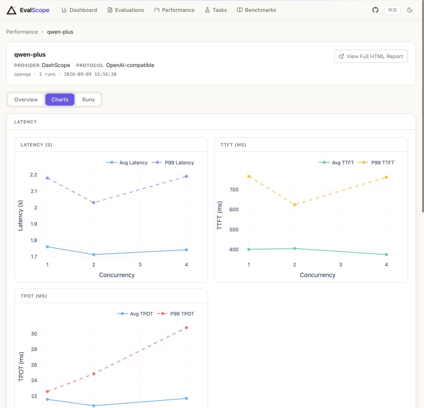Select the Charts tab
424x408 pixels.
click(60, 100)
